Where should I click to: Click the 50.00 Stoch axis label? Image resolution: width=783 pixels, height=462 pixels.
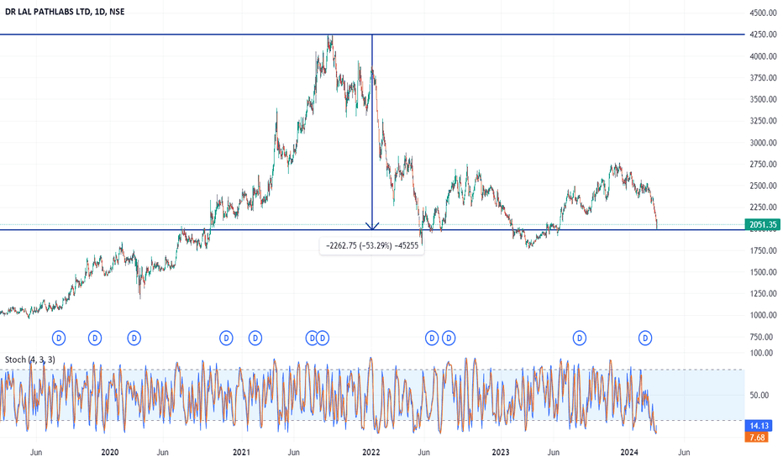coord(759,395)
